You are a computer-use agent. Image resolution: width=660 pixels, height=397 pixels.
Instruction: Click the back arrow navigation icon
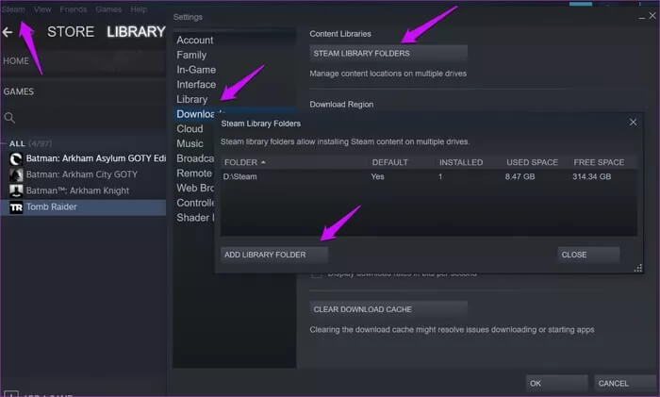pos(8,32)
